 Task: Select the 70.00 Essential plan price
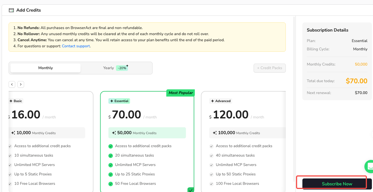click(127, 115)
